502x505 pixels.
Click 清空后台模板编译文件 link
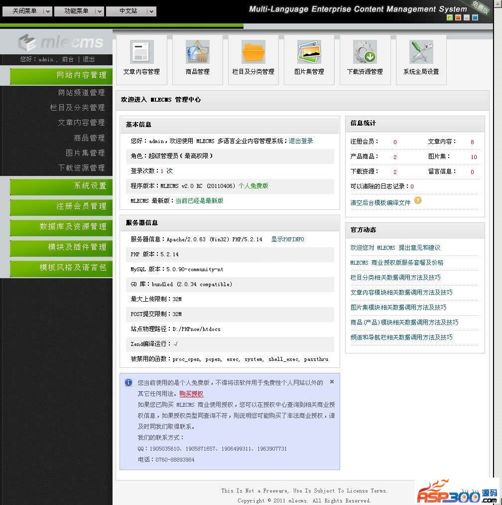click(380, 202)
